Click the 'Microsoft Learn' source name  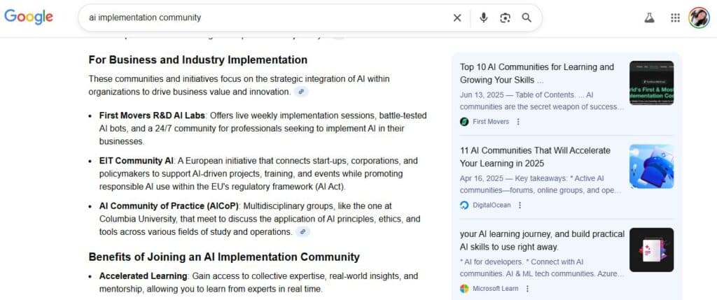tap(496, 289)
